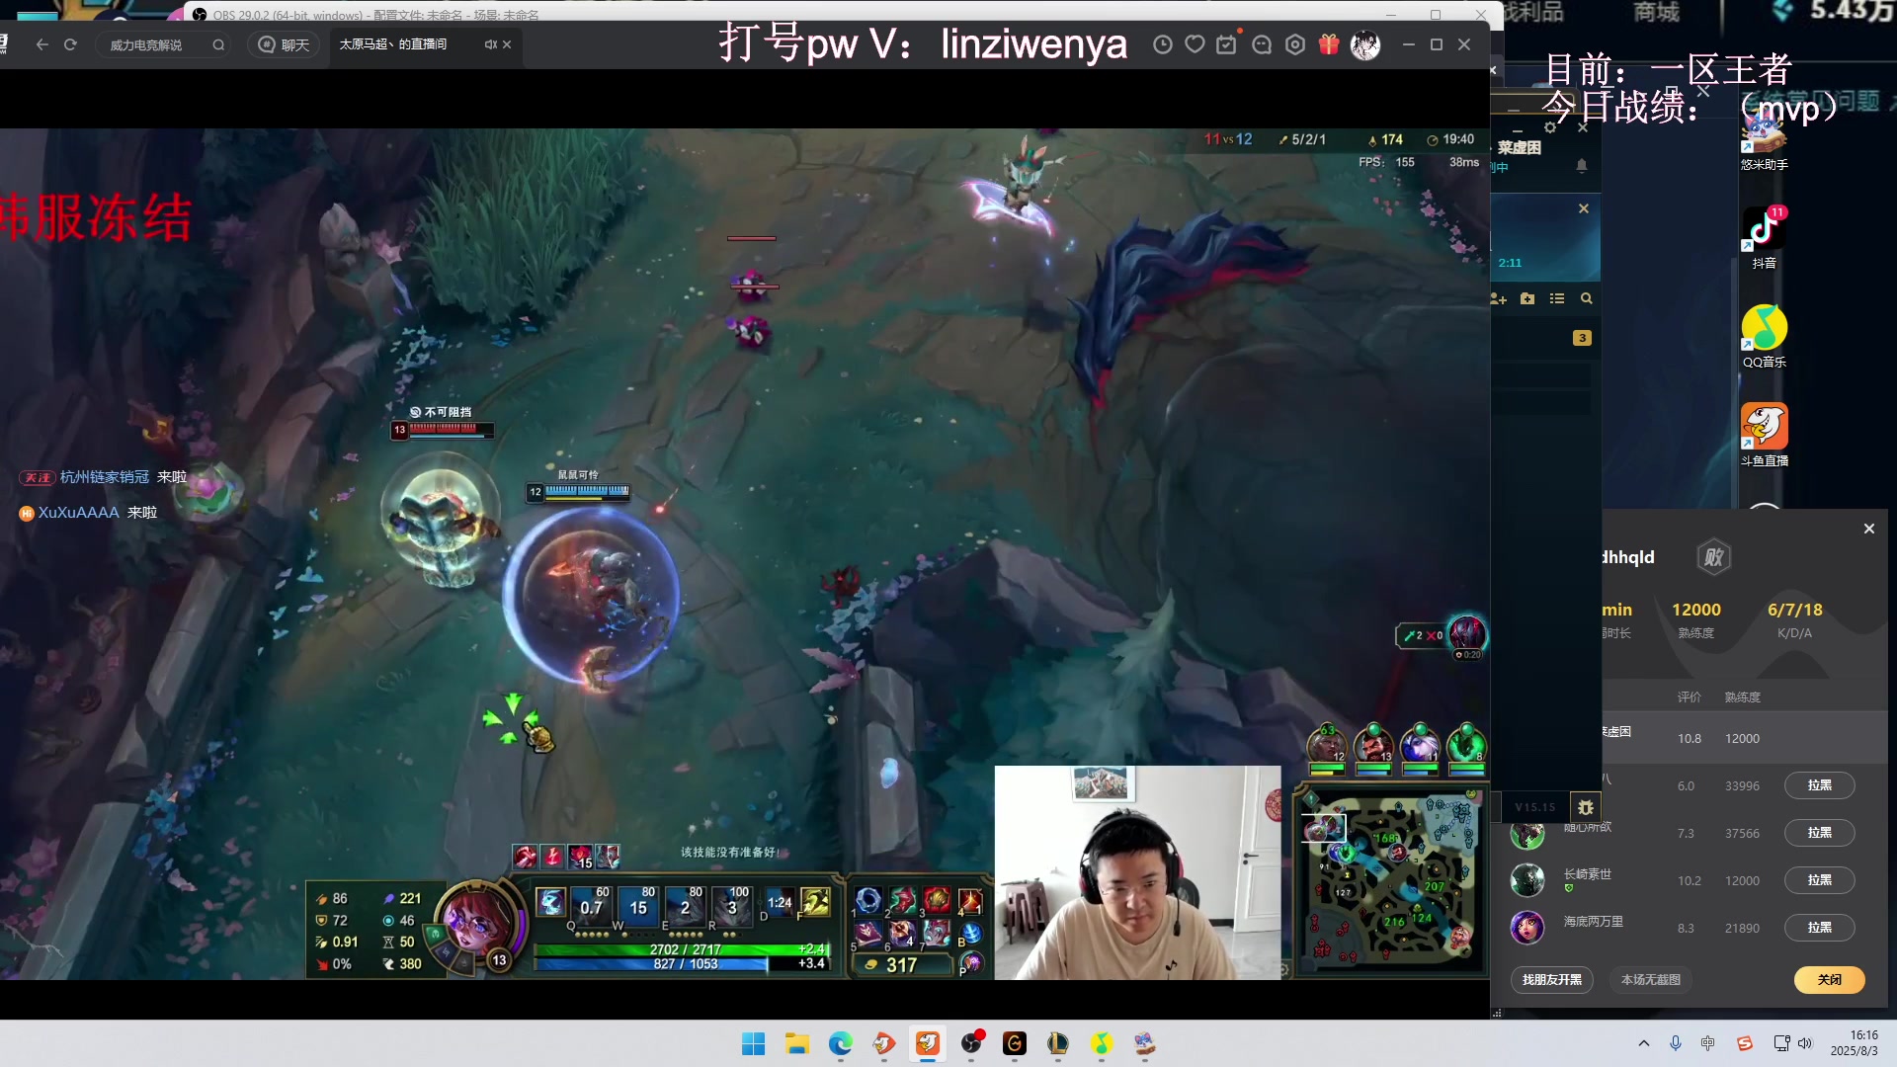Click the passive ability icon
This screenshot has width=1897, height=1067.
(550, 902)
